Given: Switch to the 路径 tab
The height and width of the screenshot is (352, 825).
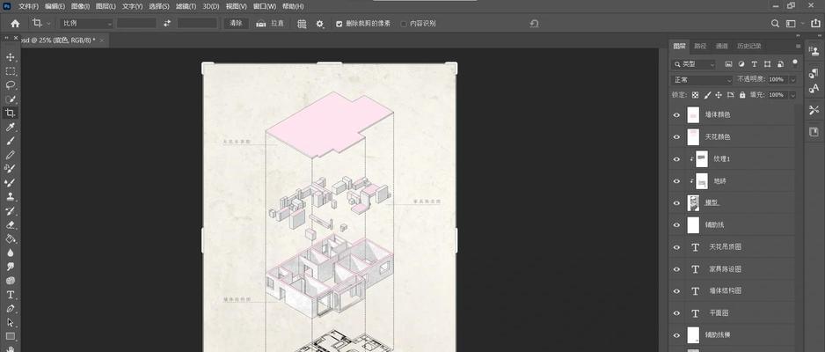Looking at the screenshot, I should pos(700,46).
